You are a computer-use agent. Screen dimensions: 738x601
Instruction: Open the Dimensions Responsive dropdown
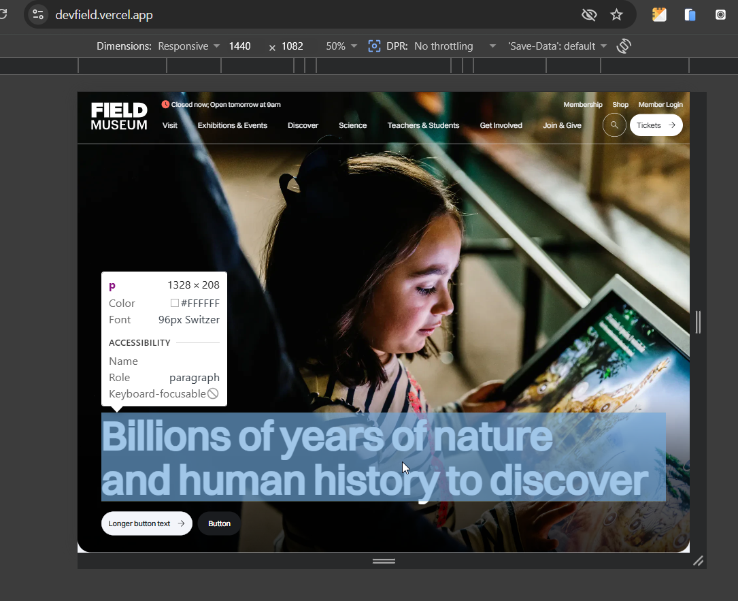(x=188, y=46)
